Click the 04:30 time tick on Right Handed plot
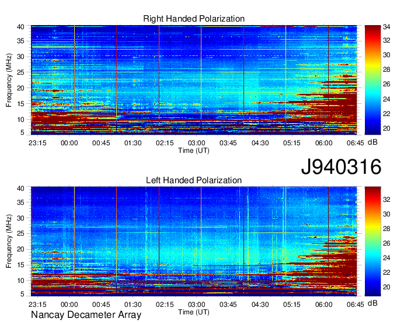 click(260, 143)
